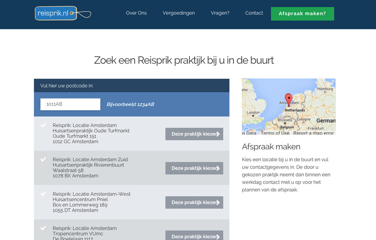This screenshot has height=240, width=376.
Task: Click the Google logo on the map
Action: click(x=253, y=131)
